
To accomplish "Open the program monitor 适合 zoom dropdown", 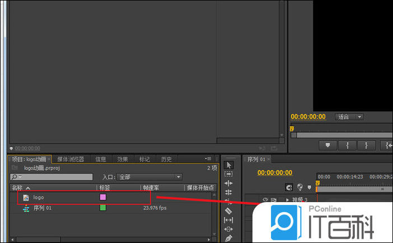I will pos(349,117).
